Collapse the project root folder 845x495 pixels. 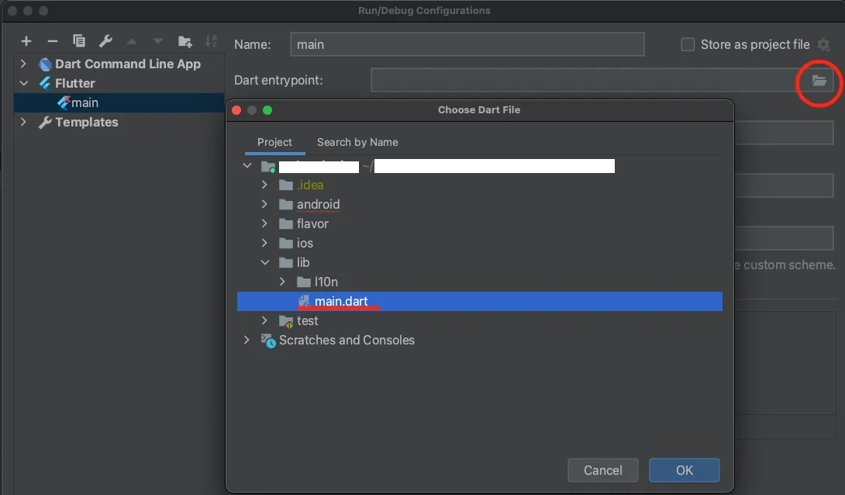coord(247,165)
